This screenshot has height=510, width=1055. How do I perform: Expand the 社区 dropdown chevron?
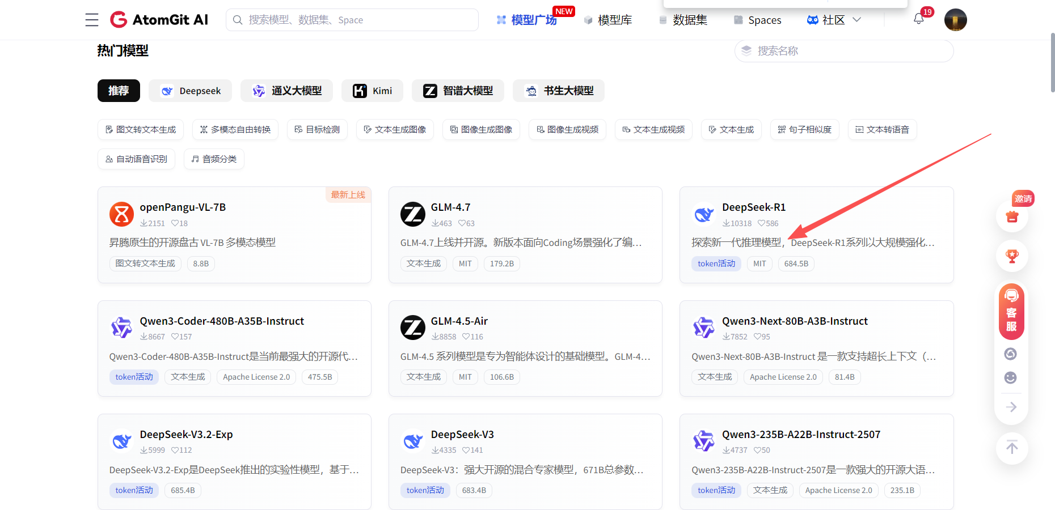coord(856,20)
